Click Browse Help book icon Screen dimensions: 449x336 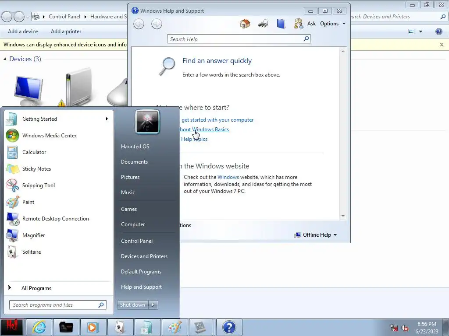pos(281,24)
